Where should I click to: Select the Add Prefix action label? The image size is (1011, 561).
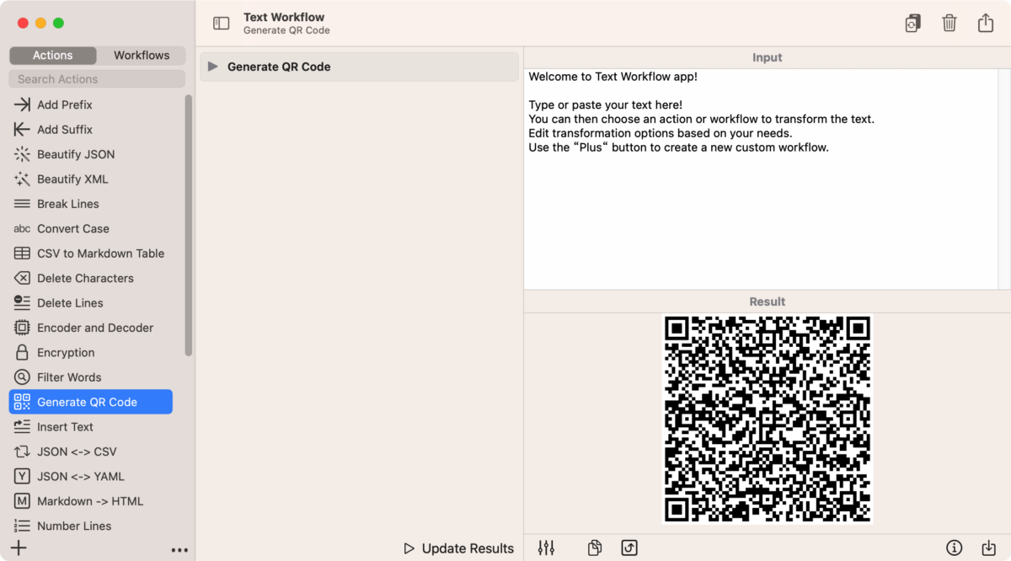coord(65,104)
